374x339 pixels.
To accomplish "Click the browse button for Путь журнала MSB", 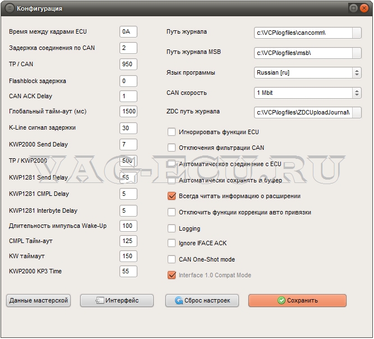I will (x=357, y=53).
